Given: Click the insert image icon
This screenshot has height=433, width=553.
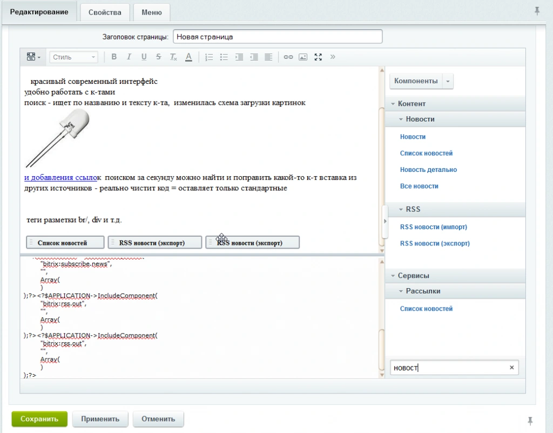Looking at the screenshot, I should [303, 57].
